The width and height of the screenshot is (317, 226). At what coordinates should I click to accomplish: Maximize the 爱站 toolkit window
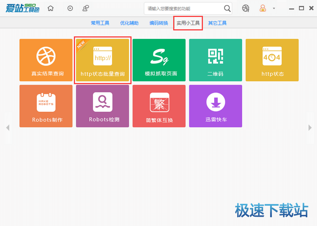301,8
